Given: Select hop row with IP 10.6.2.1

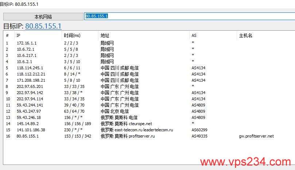Looking at the screenshot, I should click(149, 62).
